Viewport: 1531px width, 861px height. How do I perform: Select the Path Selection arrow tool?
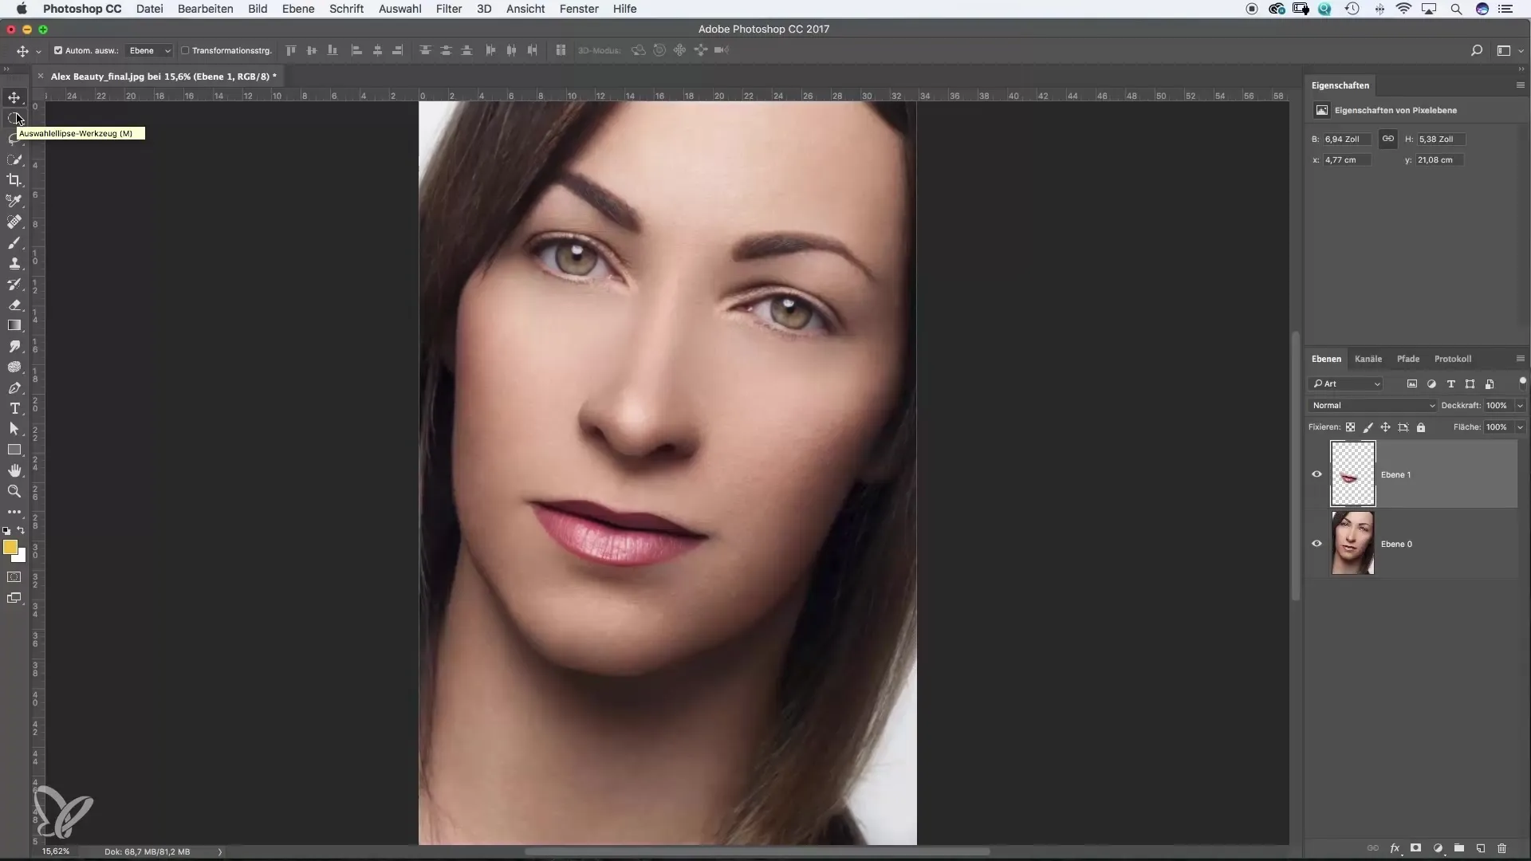pos(14,429)
